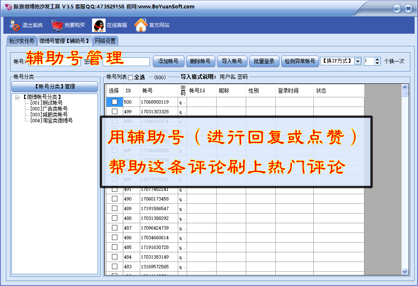
Task: Click the account list scrollbar up arrow
Action: tap(405, 87)
